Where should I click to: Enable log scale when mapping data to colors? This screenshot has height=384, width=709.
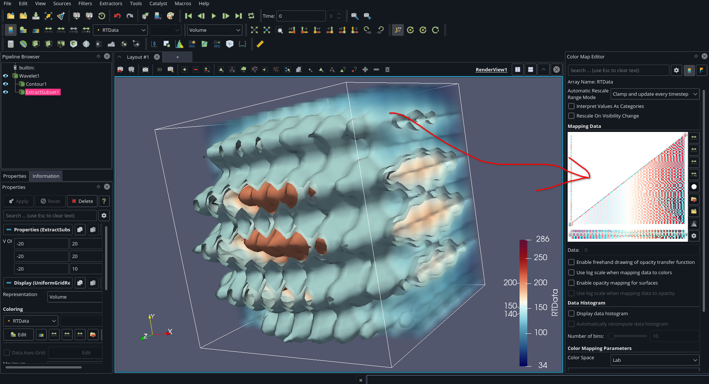[x=571, y=272]
